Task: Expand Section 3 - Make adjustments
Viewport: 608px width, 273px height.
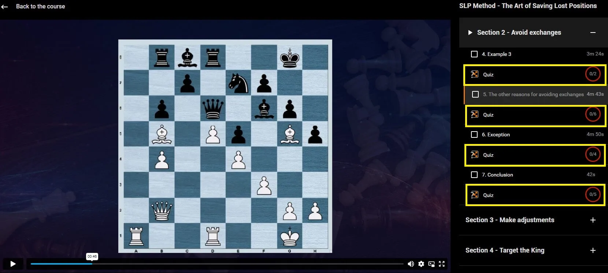Action: pos(593,220)
